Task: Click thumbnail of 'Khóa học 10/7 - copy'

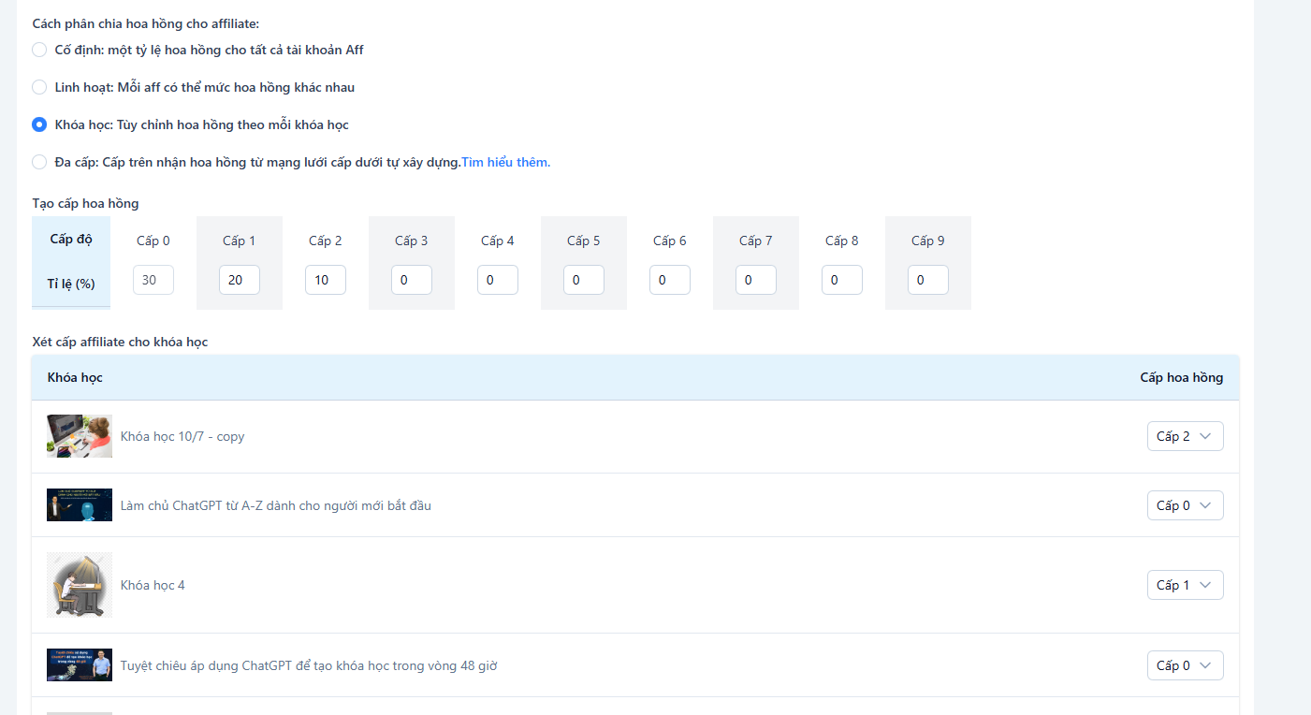Action: [x=80, y=436]
